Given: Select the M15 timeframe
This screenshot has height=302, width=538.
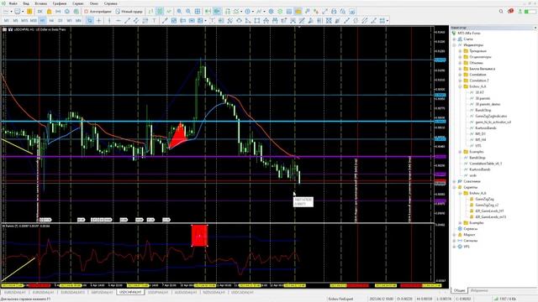Looking at the screenshot, I should click(24, 21).
